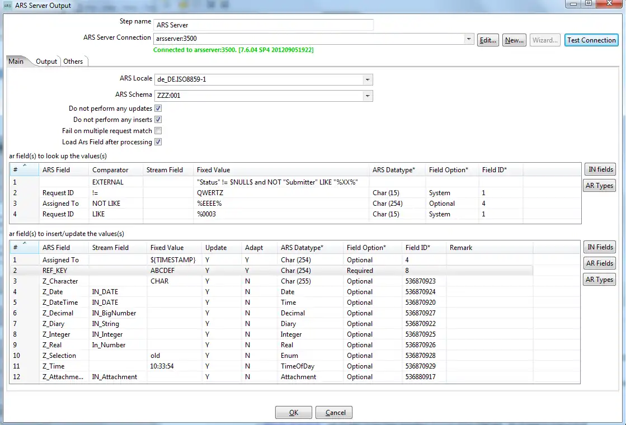Open the Others tab
The height and width of the screenshot is (425, 626).
click(x=73, y=62)
